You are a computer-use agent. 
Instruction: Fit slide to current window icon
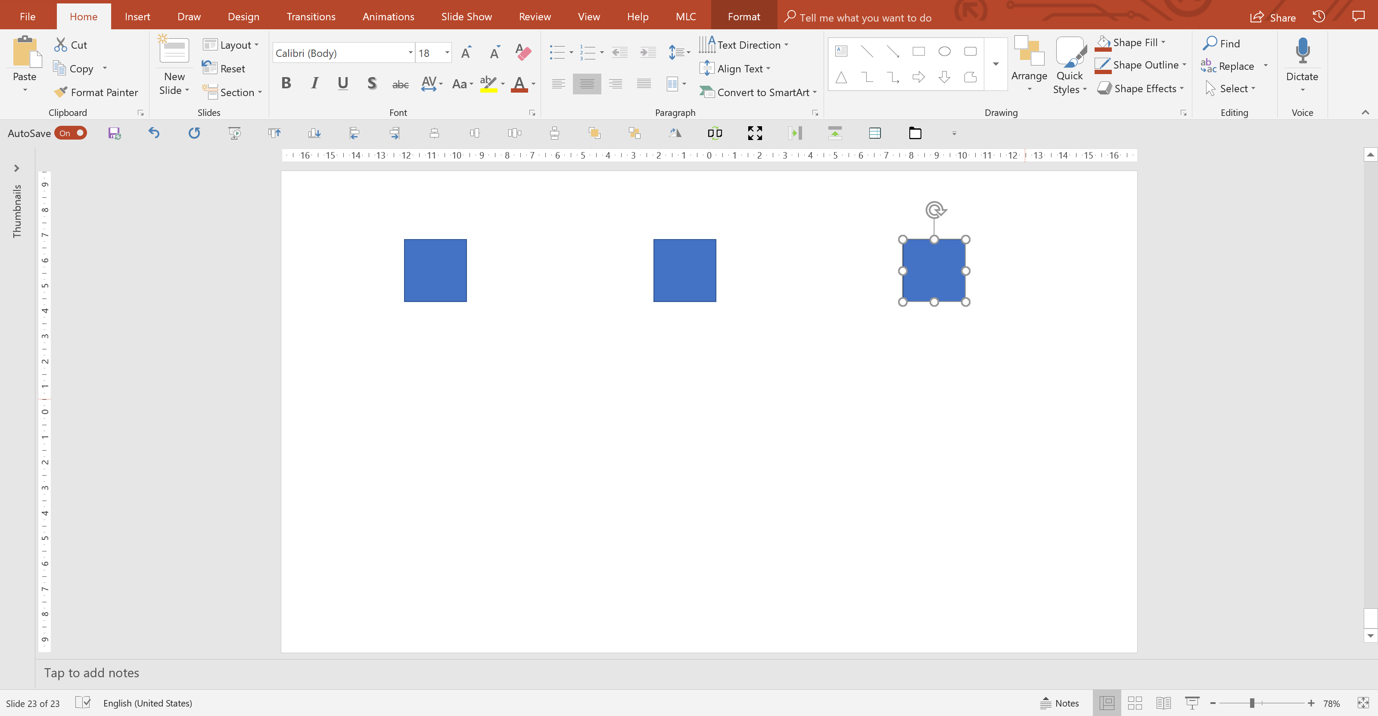click(1363, 703)
